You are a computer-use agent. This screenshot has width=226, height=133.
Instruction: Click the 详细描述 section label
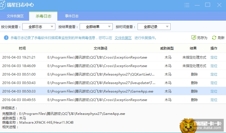[x=9, y=108]
